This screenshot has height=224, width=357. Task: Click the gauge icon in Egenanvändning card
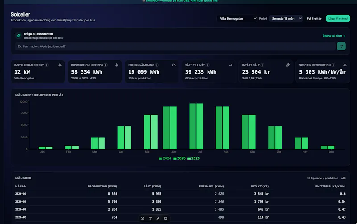pos(174,65)
